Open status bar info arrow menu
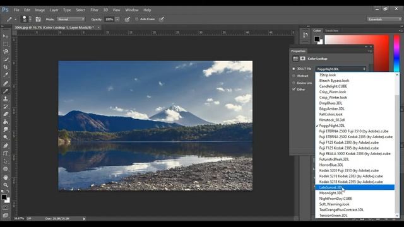This screenshot has width=404, height=227. (x=84, y=219)
